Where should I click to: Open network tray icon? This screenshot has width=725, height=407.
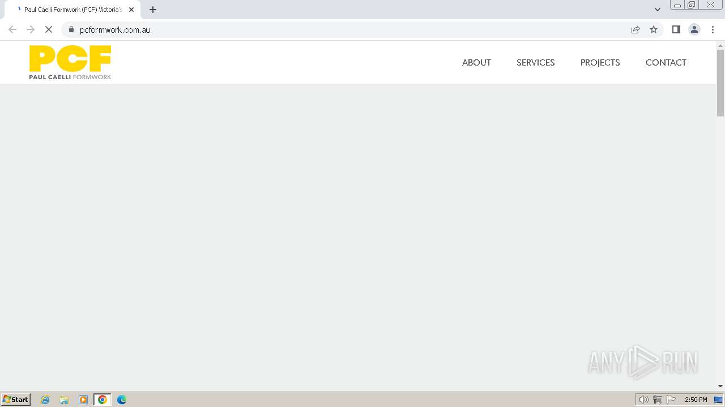click(658, 400)
